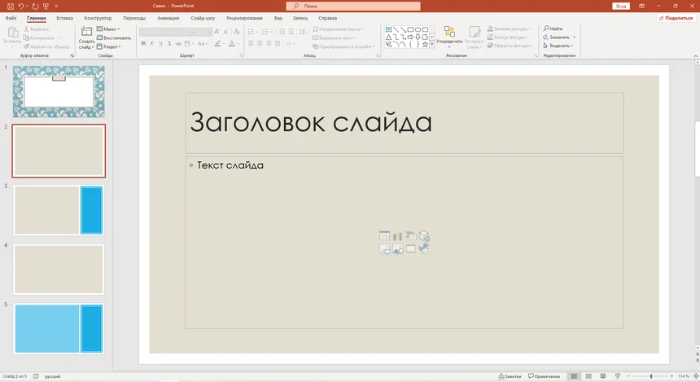Open the Упорядочить arrange menu
Image resolution: width=700 pixels, height=382 pixels.
pos(449,37)
